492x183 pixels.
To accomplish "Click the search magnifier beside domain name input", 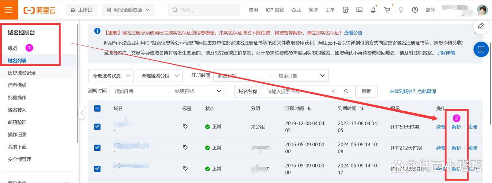I will [346, 91].
